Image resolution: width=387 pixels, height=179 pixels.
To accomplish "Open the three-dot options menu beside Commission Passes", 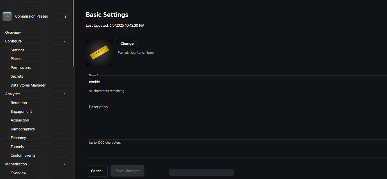I will 65,16.
